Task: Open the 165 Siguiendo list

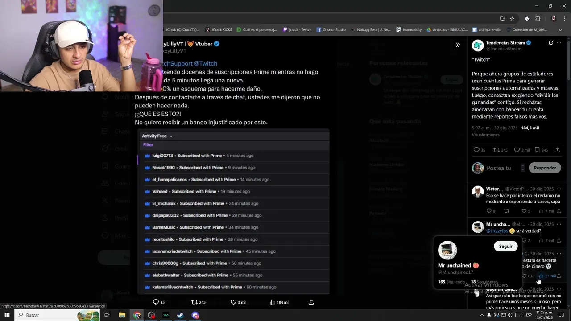Action: 451,282
